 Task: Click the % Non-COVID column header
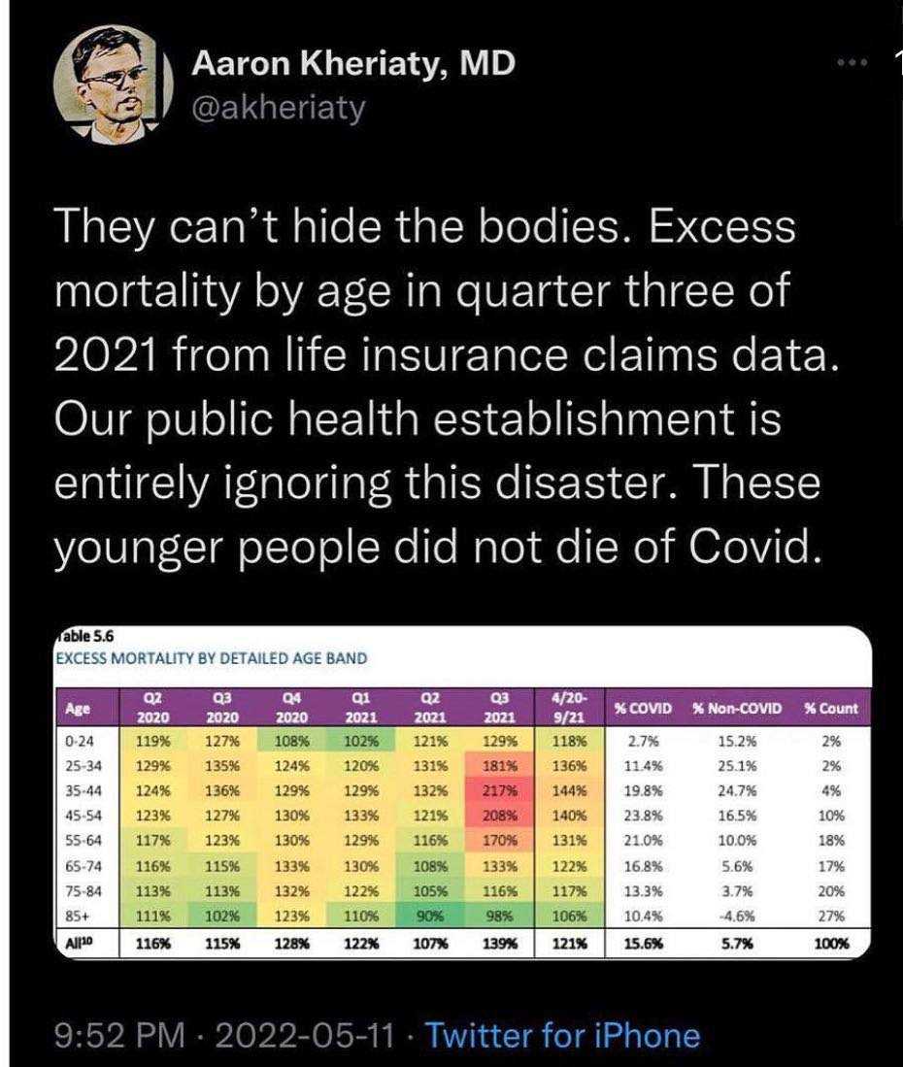click(x=736, y=709)
